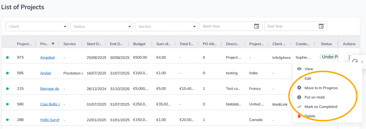366x129 pixels.
Task: Open the Ciao Bella project link
Action: 50,104
